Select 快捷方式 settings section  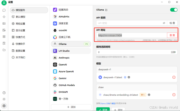pyautogui.click(x=29, y=37)
